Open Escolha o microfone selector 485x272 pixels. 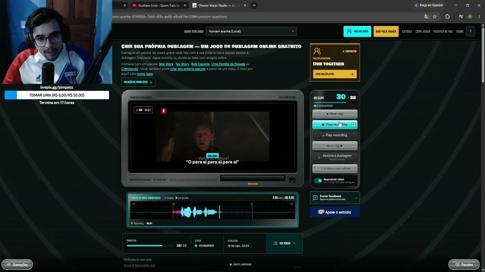[335, 168]
